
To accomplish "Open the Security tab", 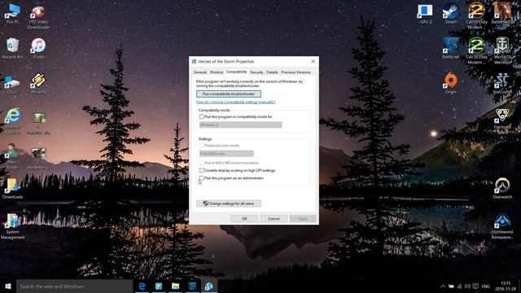I will click(x=256, y=72).
